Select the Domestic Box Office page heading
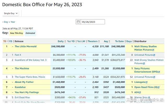 [x=42, y=5]
